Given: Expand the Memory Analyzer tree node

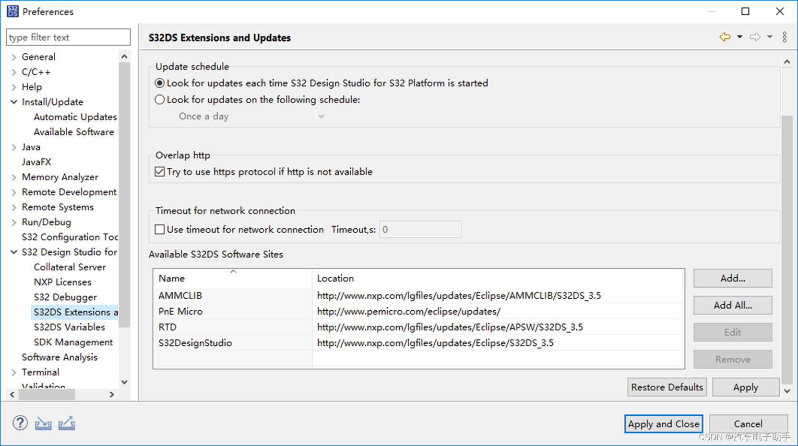Looking at the screenshot, I should [14, 177].
